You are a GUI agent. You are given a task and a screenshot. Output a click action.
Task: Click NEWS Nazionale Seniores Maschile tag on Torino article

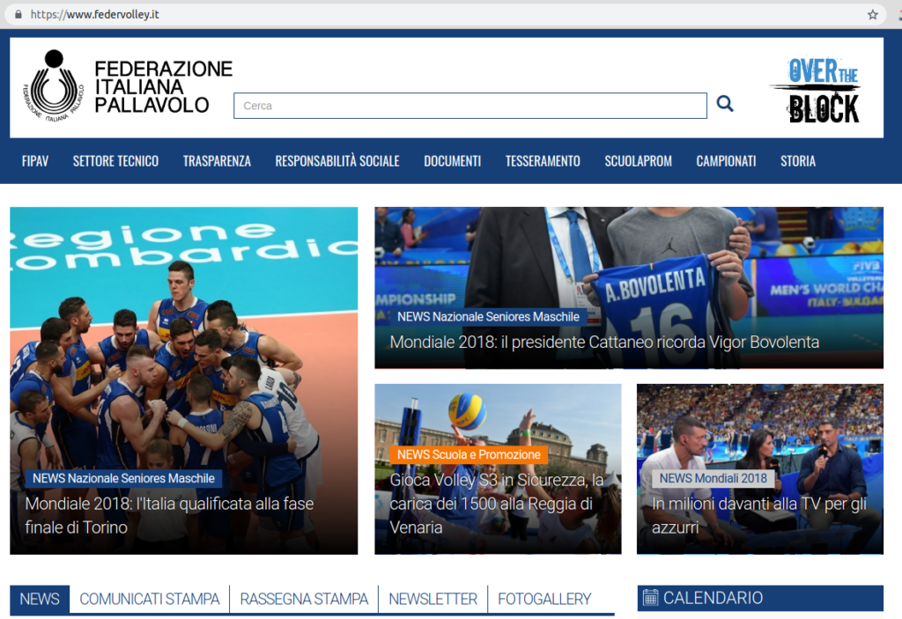coord(123,478)
